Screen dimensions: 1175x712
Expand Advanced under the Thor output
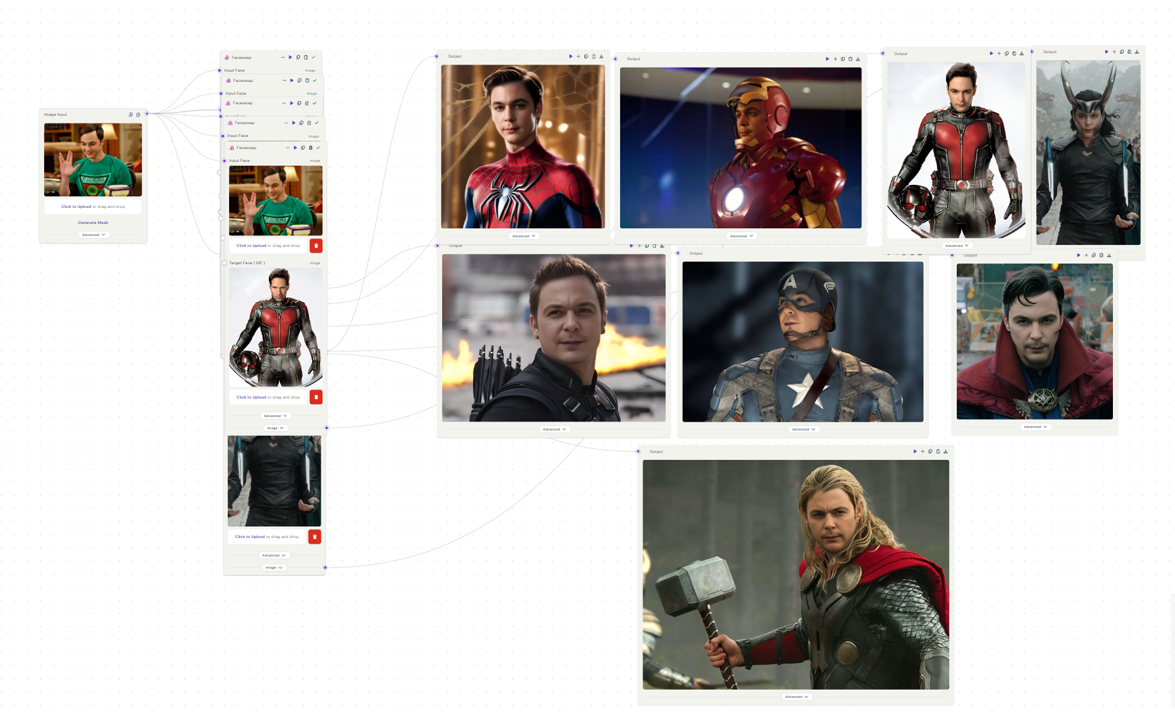796,697
